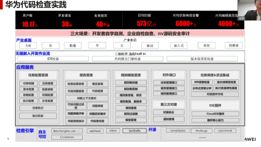Click the '代码度量' box
Image resolution: width=261 pixels, height=147 pixels.
click(x=98, y=91)
